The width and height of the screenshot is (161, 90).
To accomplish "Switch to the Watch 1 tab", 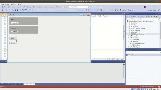I will (3, 84).
